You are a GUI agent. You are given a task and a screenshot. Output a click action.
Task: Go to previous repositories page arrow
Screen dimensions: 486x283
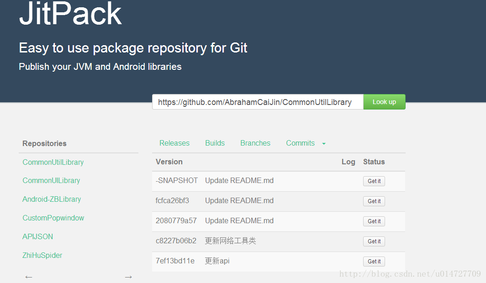pos(29,277)
